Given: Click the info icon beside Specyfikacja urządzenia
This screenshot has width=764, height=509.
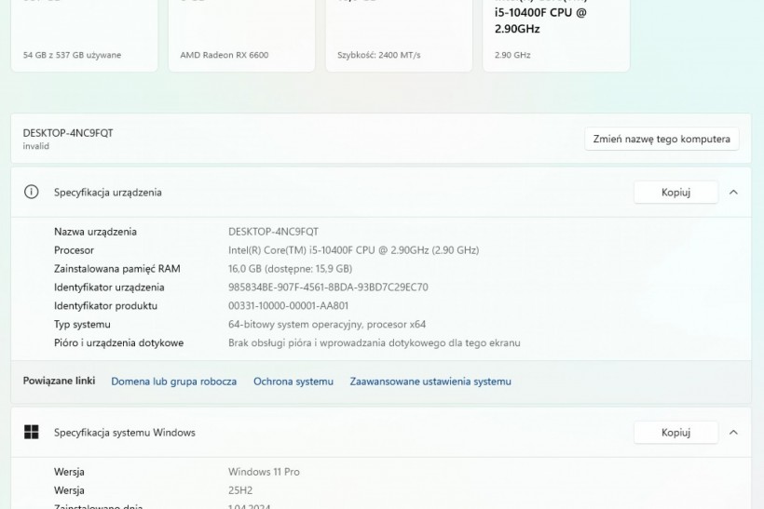Looking at the screenshot, I should [32, 192].
